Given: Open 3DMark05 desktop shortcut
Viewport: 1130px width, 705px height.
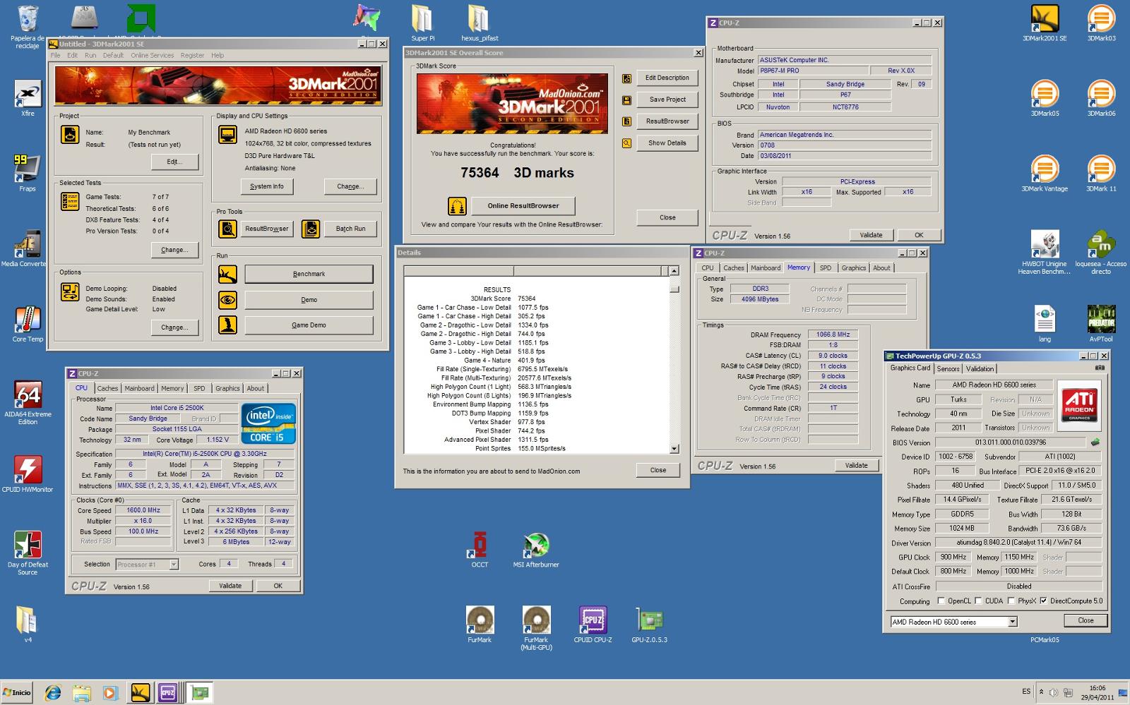Looking at the screenshot, I should [1045, 98].
